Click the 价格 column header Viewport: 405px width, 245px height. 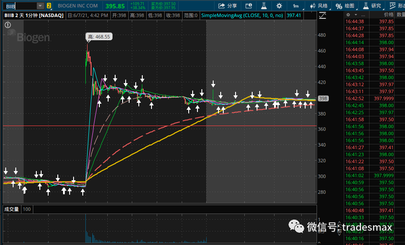[x=389, y=15]
